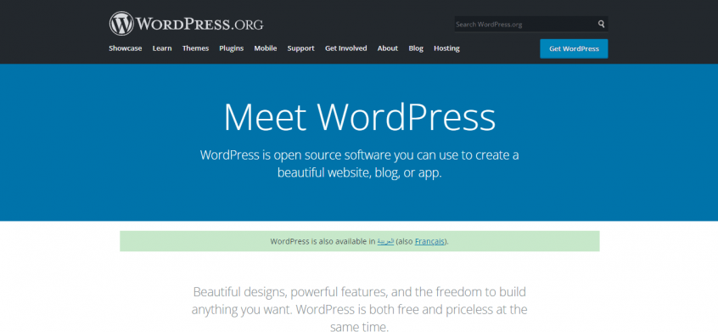
Task: Switch to the Arabic language link
Action: [385, 241]
